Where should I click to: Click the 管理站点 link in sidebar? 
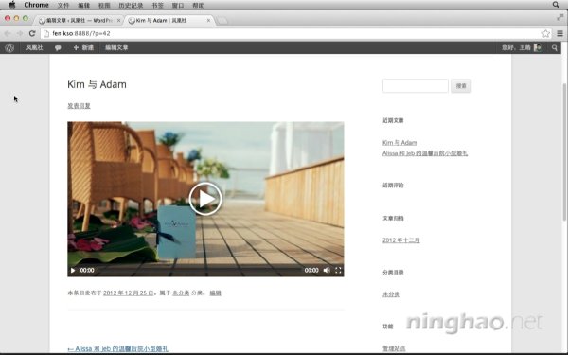[394, 348]
